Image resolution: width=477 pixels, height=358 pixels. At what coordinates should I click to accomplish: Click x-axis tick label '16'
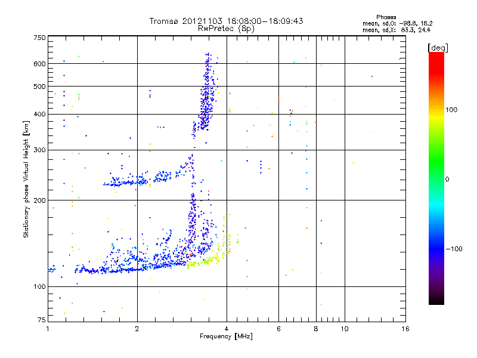[405, 329]
